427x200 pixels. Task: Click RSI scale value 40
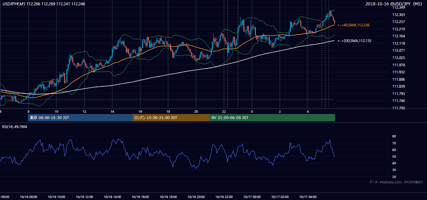(394, 163)
